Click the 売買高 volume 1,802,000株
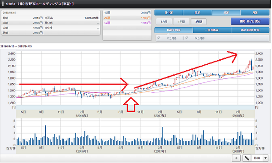272x163 pixels. point(92,18)
